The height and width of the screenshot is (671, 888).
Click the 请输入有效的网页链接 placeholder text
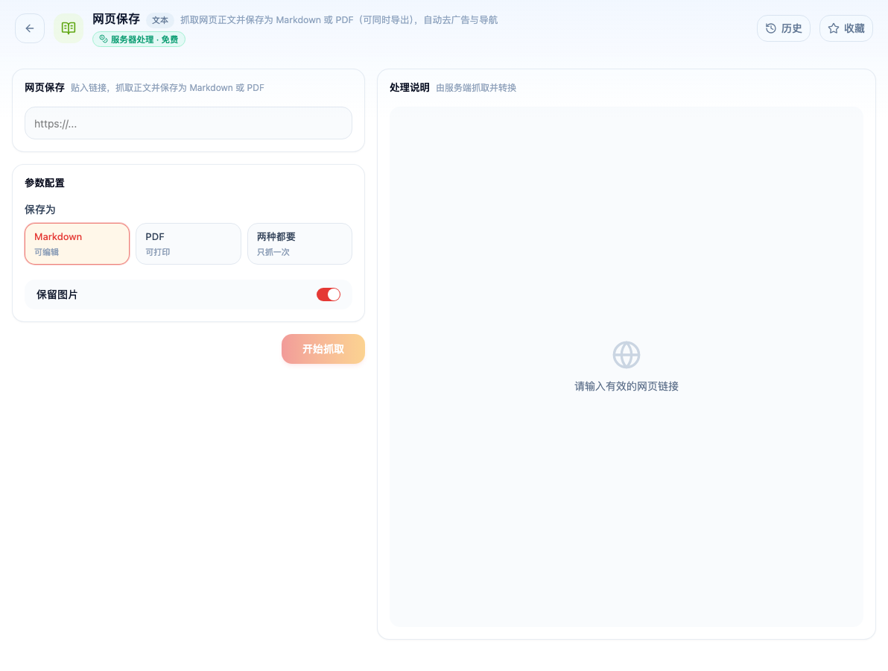pos(627,386)
